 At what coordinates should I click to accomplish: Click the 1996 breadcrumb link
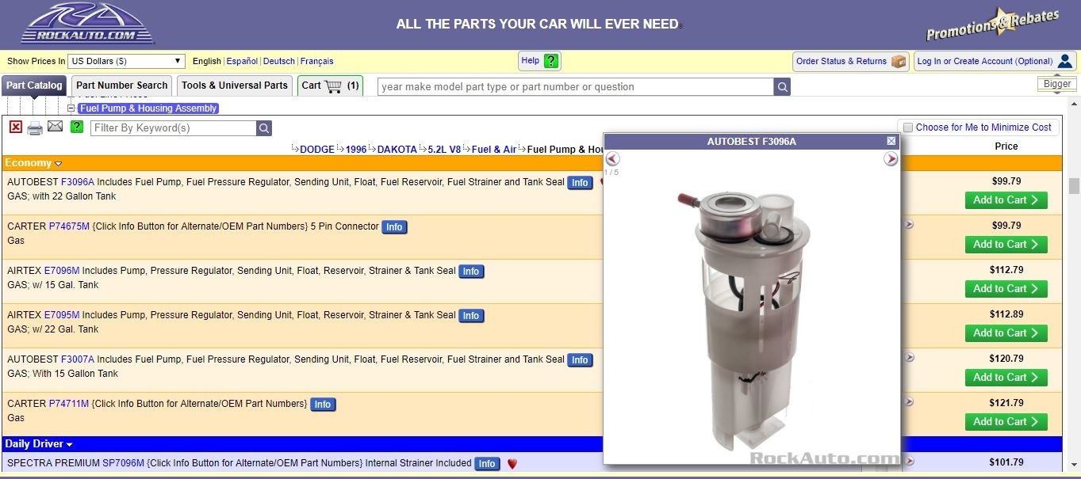pyautogui.click(x=356, y=150)
